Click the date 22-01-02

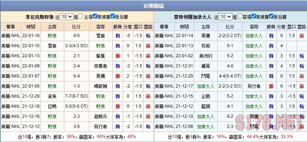point(184,56)
